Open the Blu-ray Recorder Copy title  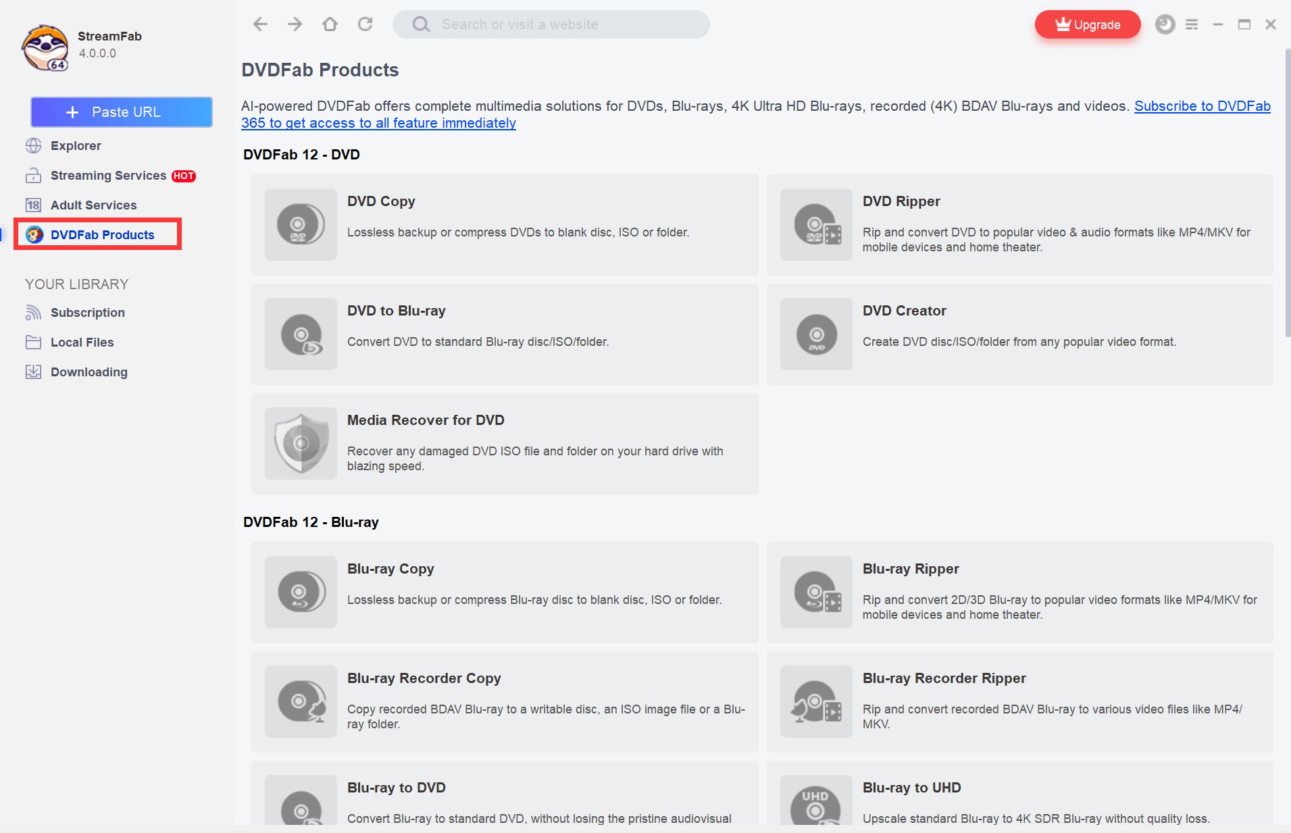[424, 678]
